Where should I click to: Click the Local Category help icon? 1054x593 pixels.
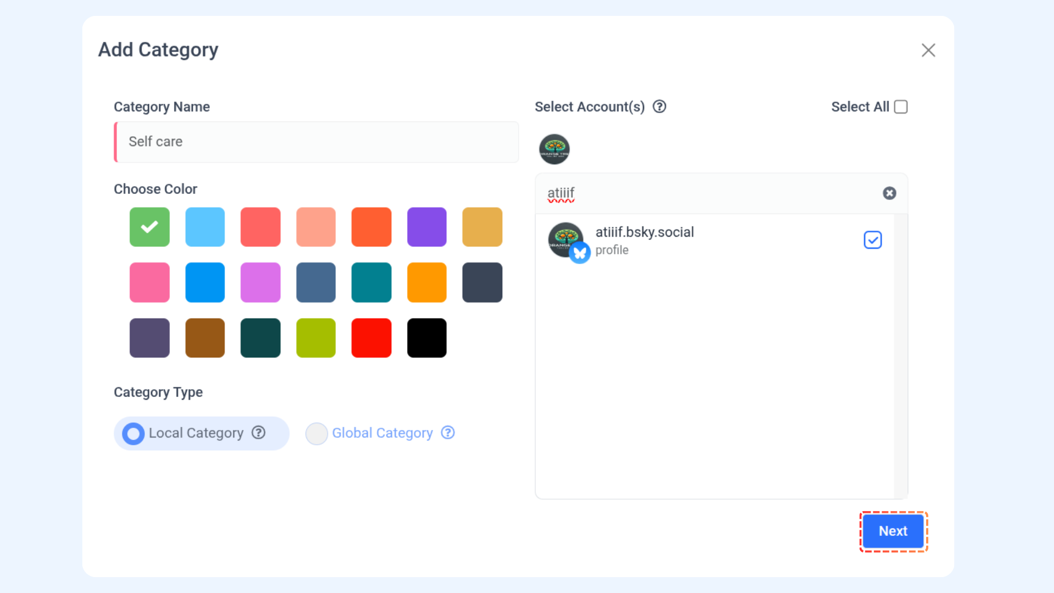coord(259,433)
